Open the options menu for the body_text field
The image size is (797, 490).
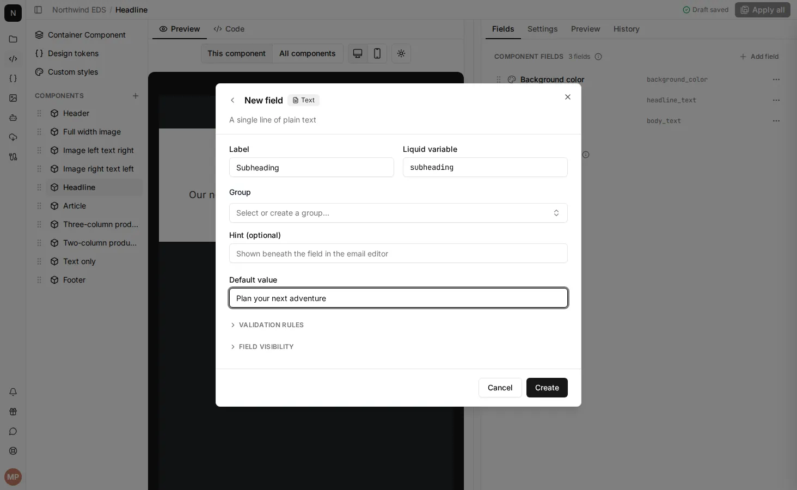tap(776, 121)
